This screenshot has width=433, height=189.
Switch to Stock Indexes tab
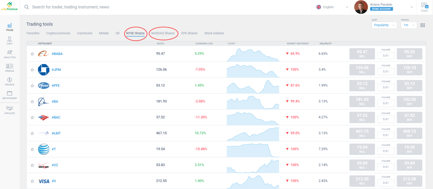click(x=214, y=33)
